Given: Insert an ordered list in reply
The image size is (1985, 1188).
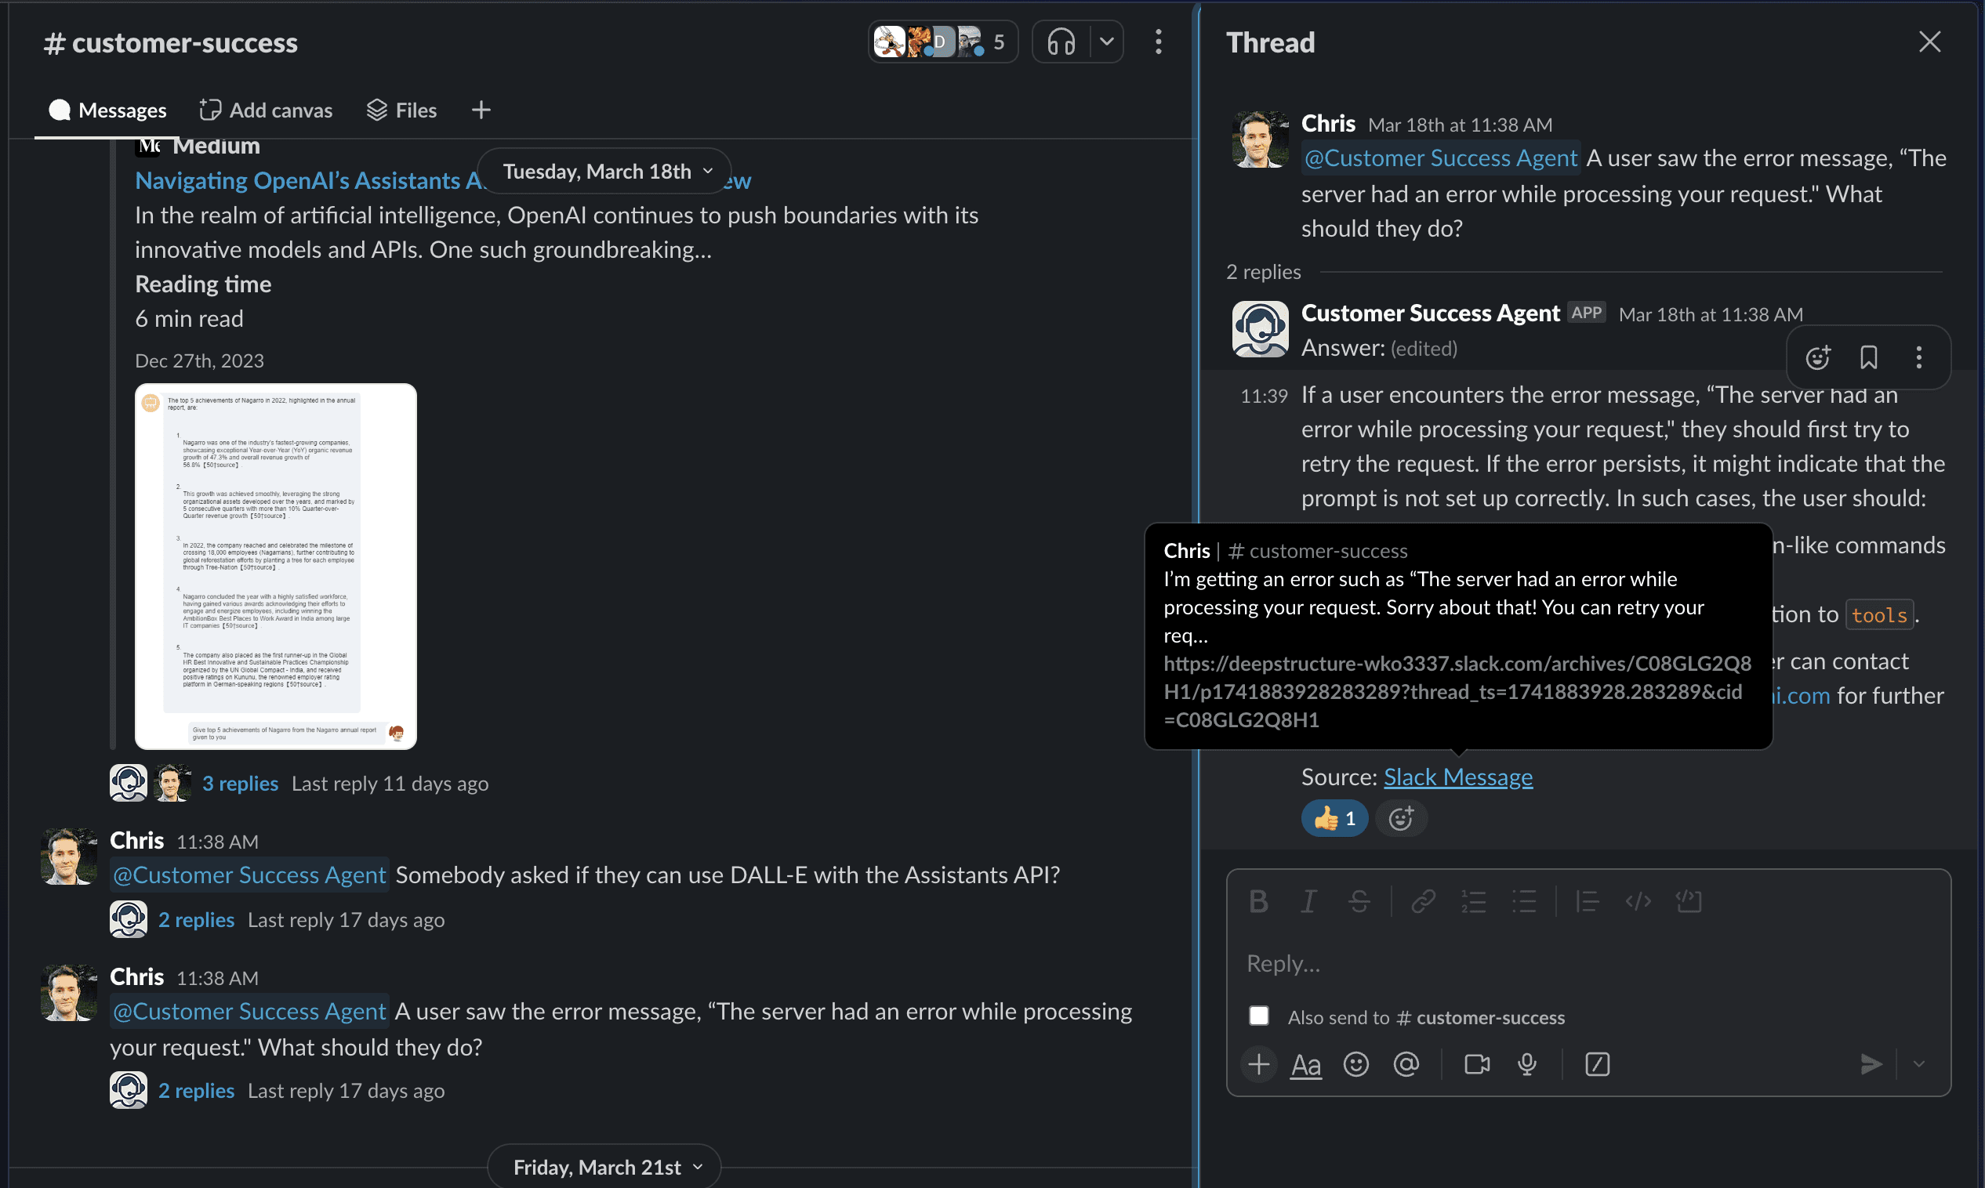Looking at the screenshot, I should [x=1473, y=902].
